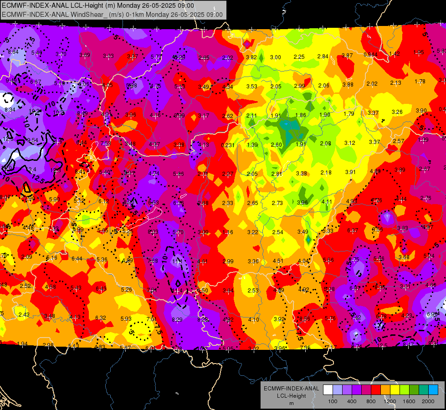Viewport: 446px width, 410px height.
Task: Select the sky blue legend swatch
Action: click(433, 390)
